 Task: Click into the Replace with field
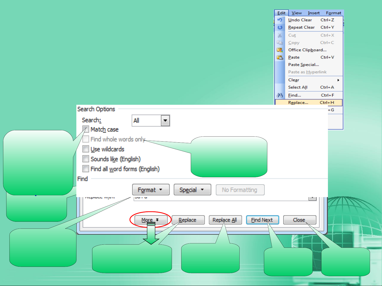click(x=221, y=198)
